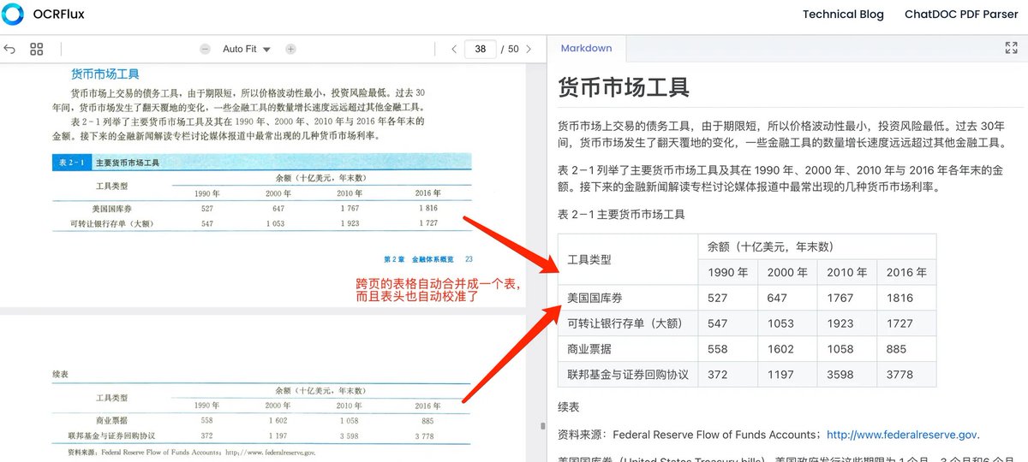Image resolution: width=1028 pixels, height=462 pixels.
Task: Click the back arrow icon in toolbar
Action: tap(10, 50)
